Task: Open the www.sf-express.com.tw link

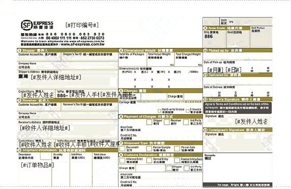Action: click(82, 44)
